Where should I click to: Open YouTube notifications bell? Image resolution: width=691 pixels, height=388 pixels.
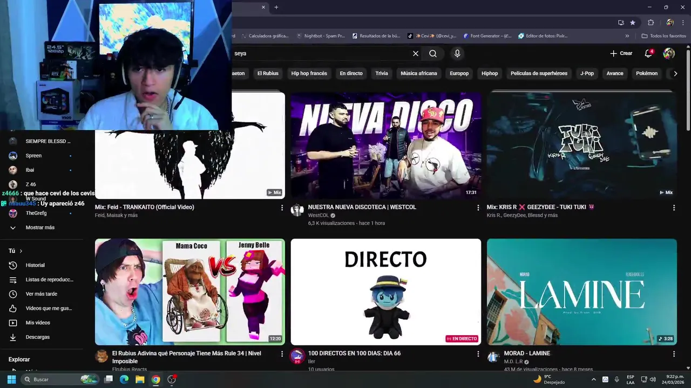pyautogui.click(x=648, y=53)
